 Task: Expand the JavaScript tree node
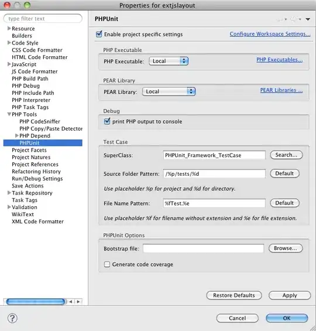[x=9, y=64]
